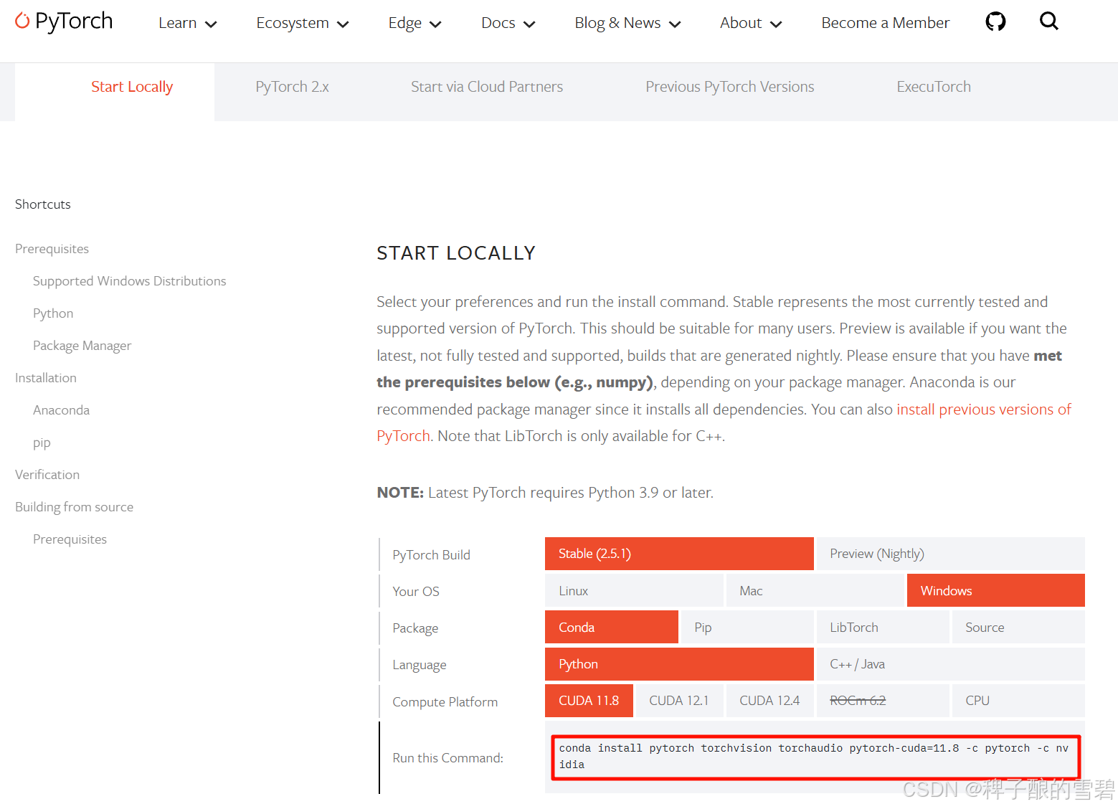Image resolution: width=1118 pixels, height=809 pixels.
Task: Choose the Conda package option
Action: coord(612,627)
